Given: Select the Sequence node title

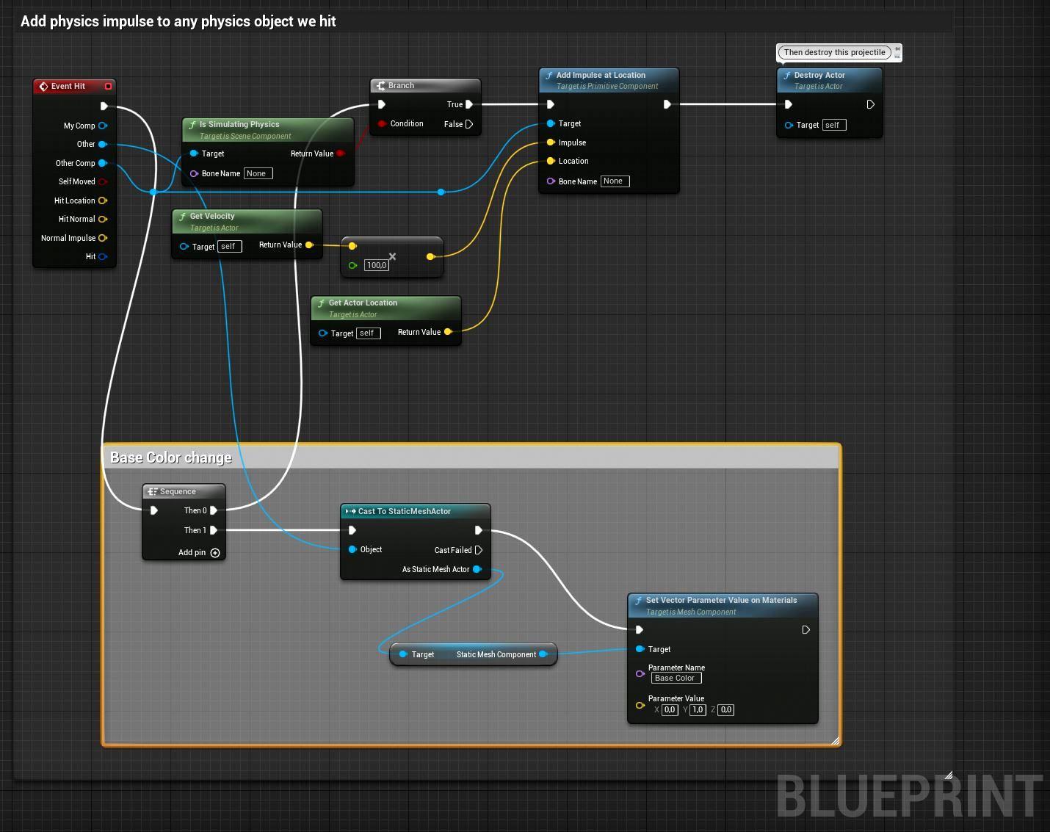Looking at the screenshot, I should coord(178,491).
